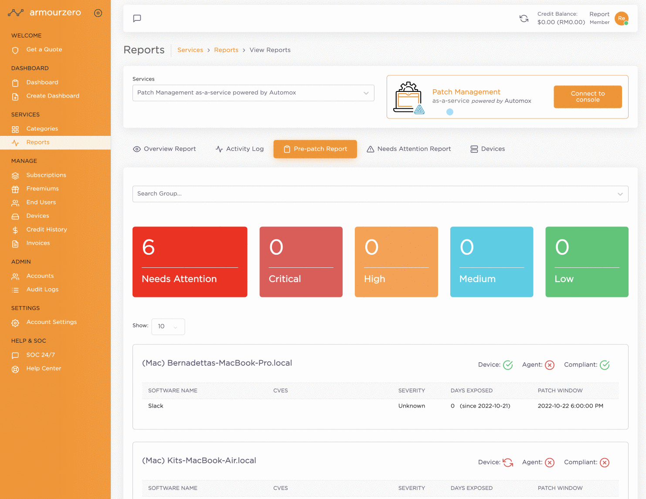Click the Get a Quote shield icon

[15, 50]
